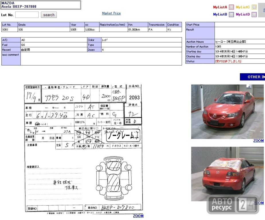Image resolution: width=265 pixels, height=220 pixels.
Task: Click the Doors value '4'
Action: tap(103, 50)
